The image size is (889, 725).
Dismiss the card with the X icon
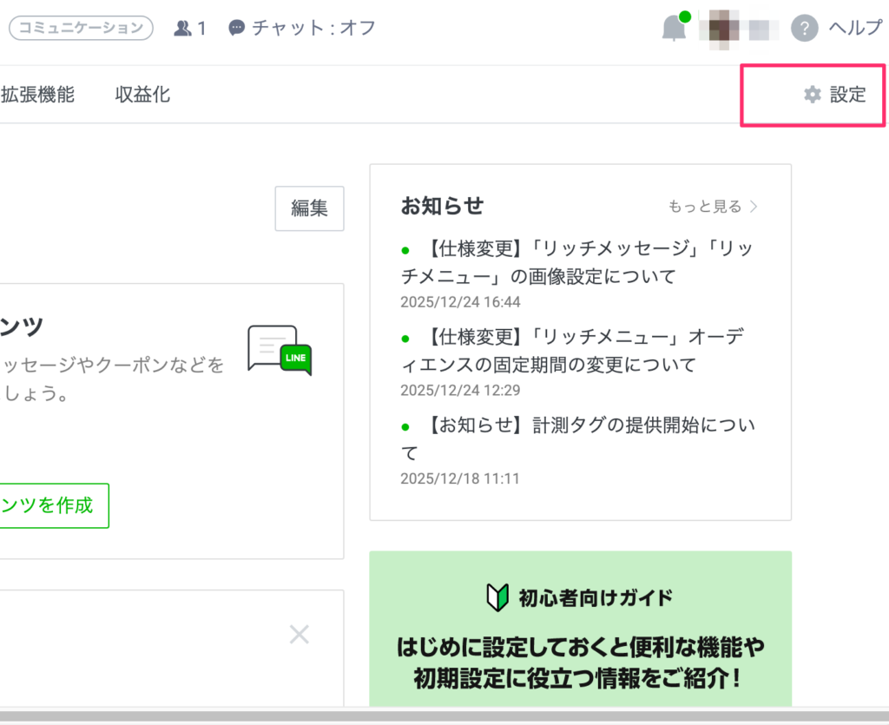(299, 635)
